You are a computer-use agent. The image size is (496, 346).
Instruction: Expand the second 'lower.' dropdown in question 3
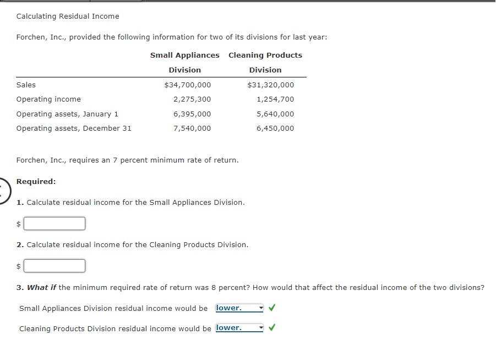pyautogui.click(x=261, y=328)
